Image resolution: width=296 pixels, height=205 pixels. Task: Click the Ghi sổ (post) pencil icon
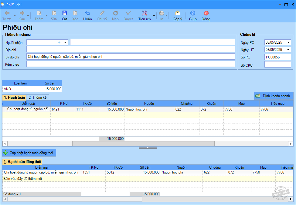(102, 13)
